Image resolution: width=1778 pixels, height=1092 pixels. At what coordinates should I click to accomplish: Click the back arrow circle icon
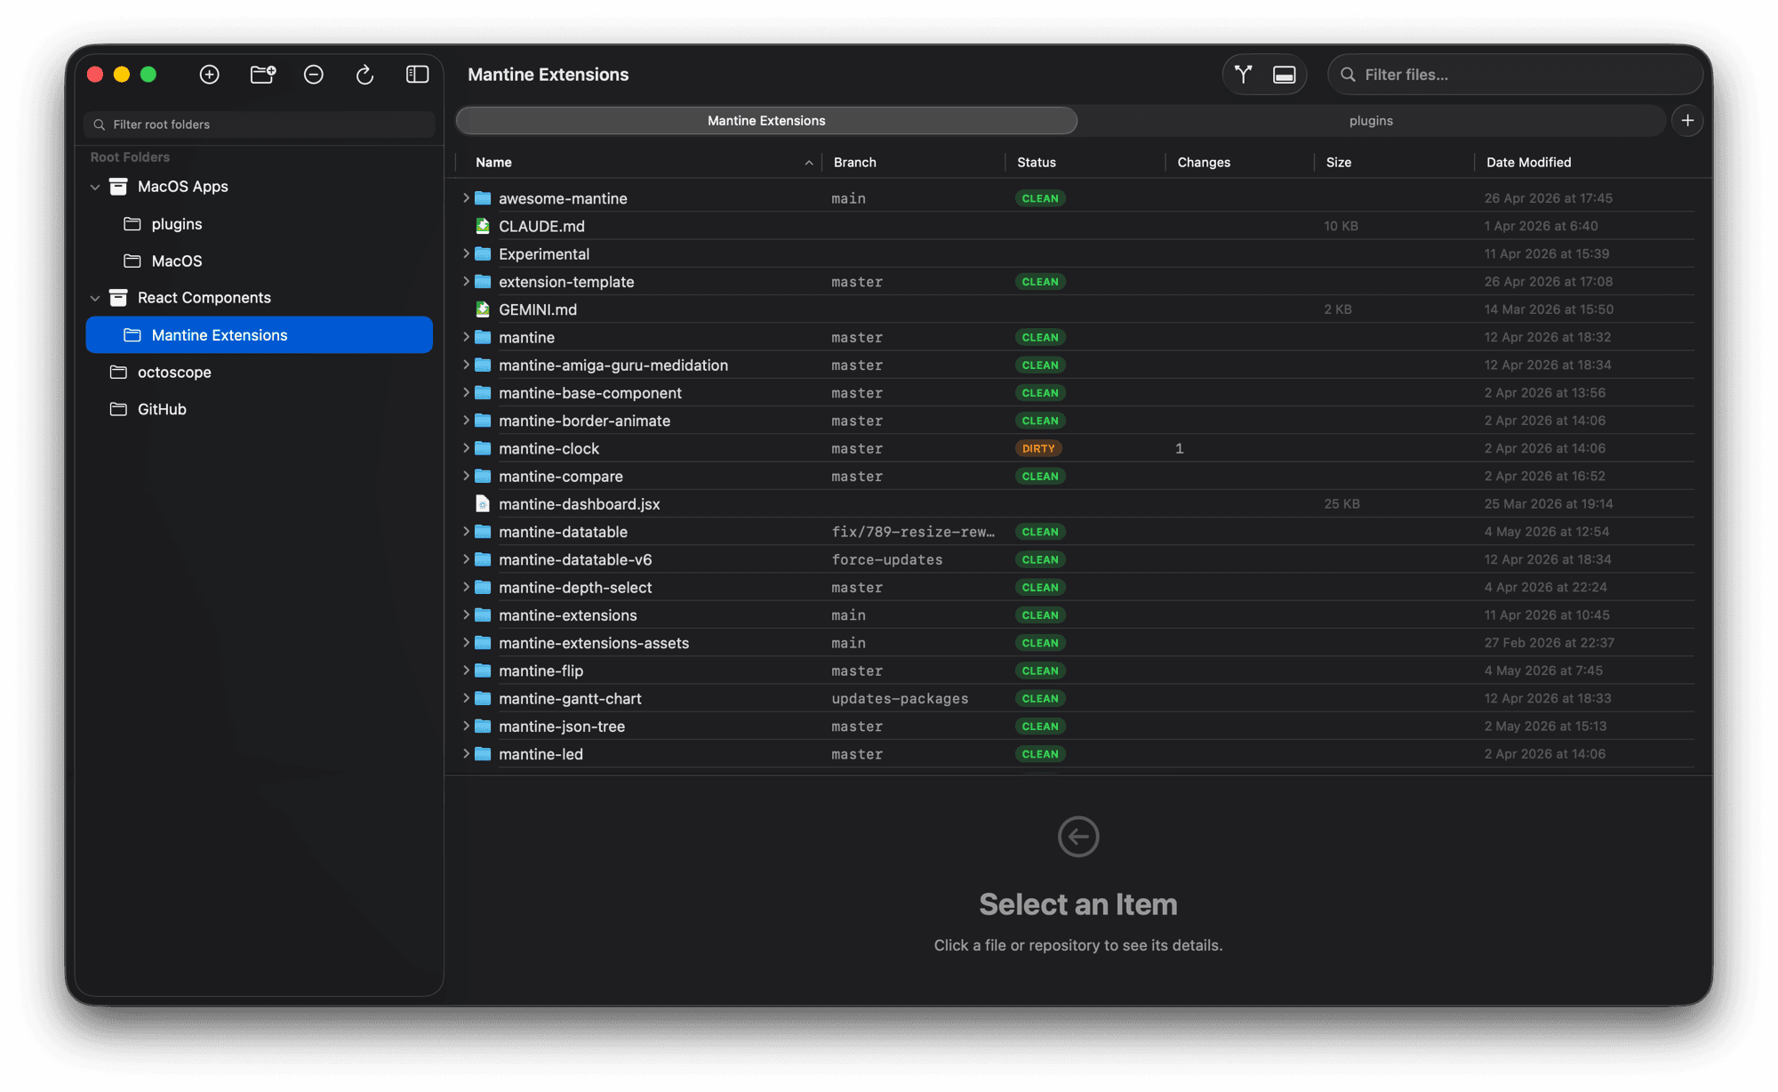(x=1078, y=837)
